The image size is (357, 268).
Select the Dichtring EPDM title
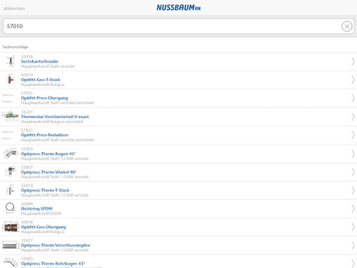tap(37, 208)
